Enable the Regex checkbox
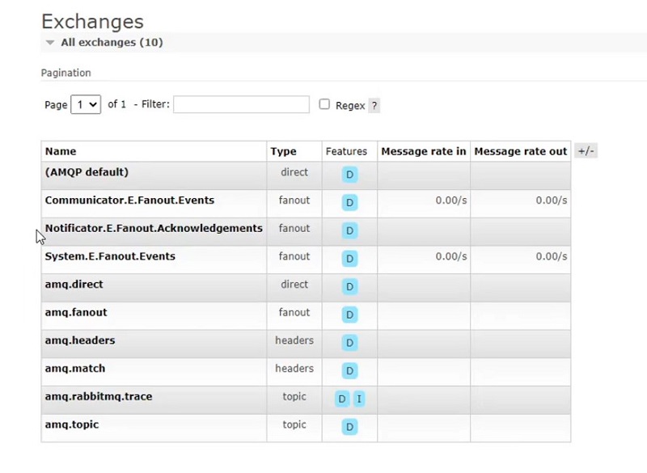 click(x=324, y=104)
